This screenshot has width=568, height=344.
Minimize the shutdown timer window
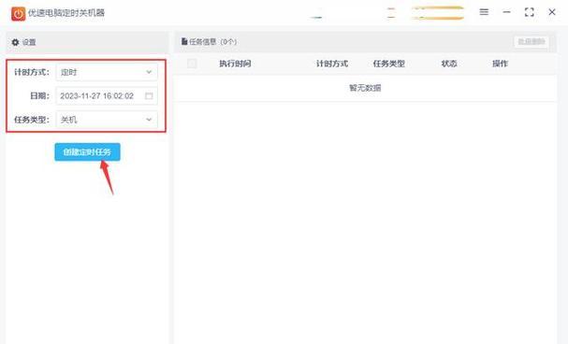pos(506,12)
